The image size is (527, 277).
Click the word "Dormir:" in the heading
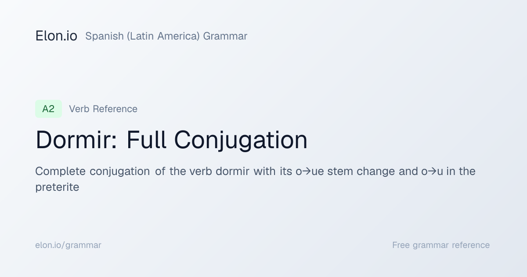[76, 140]
